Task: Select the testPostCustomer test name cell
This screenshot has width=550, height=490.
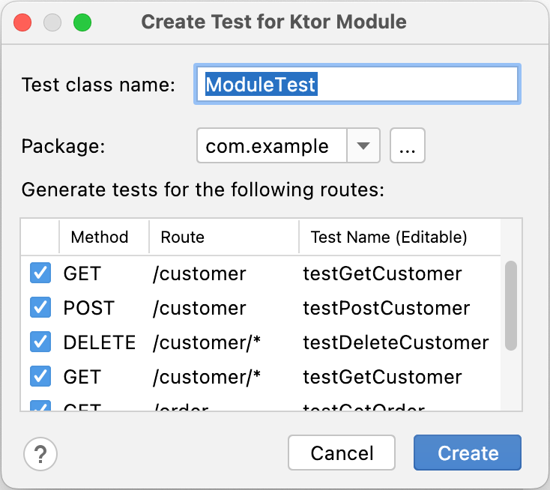Action: [x=386, y=308]
